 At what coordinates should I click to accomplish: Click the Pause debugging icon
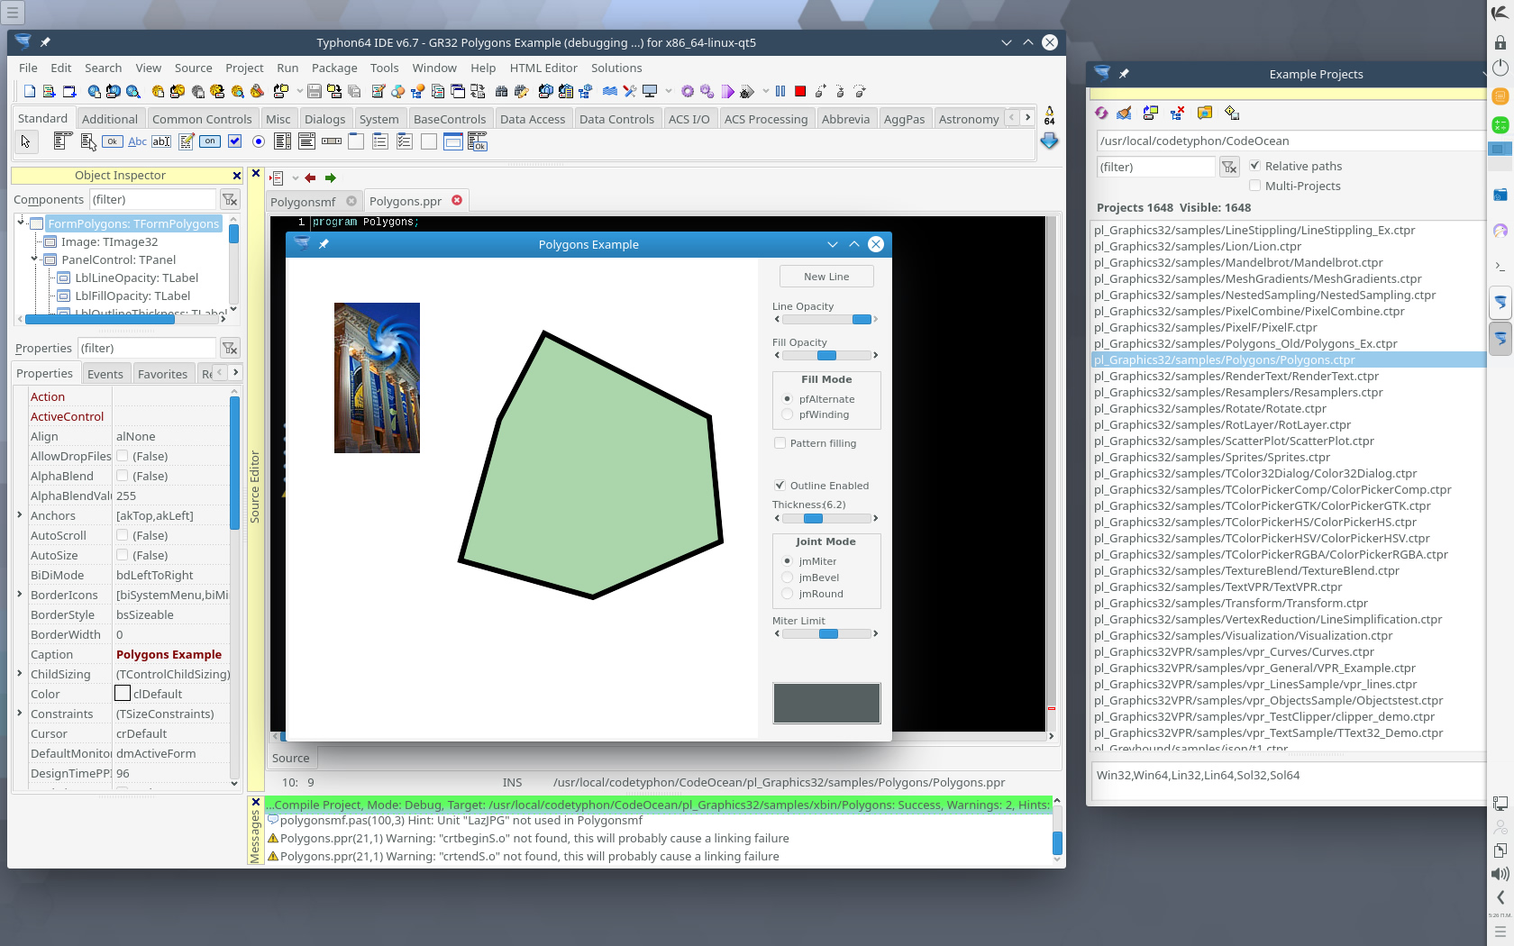[780, 91]
